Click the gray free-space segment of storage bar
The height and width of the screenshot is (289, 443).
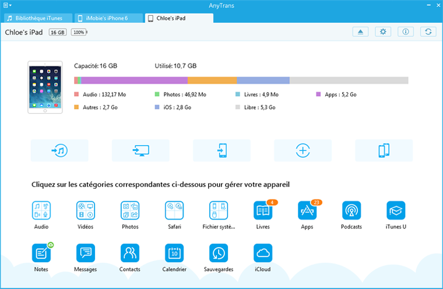[349, 80]
